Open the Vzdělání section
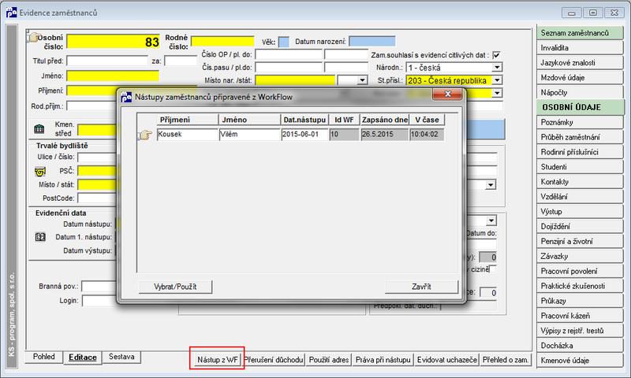Image resolution: width=631 pixels, height=378 pixels. pyautogui.click(x=580, y=196)
